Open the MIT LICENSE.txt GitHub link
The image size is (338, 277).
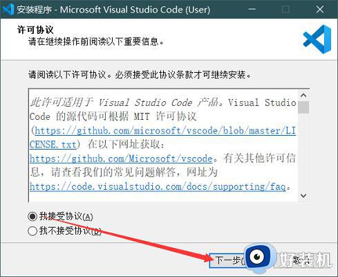[162, 138]
